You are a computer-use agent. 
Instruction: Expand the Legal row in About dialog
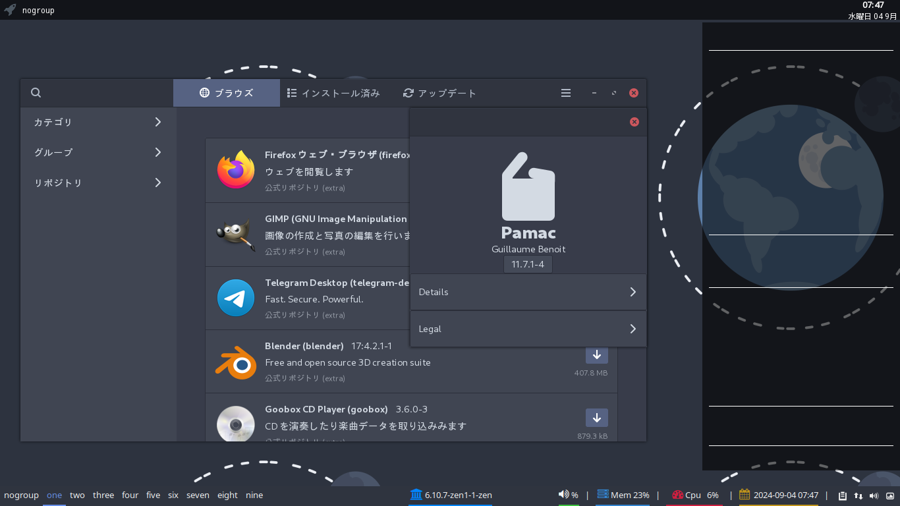coord(528,329)
